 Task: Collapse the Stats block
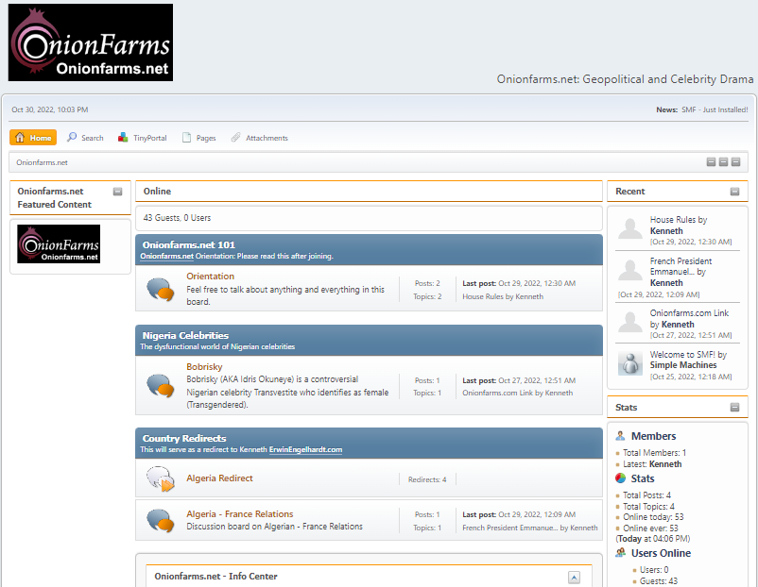[x=734, y=408]
